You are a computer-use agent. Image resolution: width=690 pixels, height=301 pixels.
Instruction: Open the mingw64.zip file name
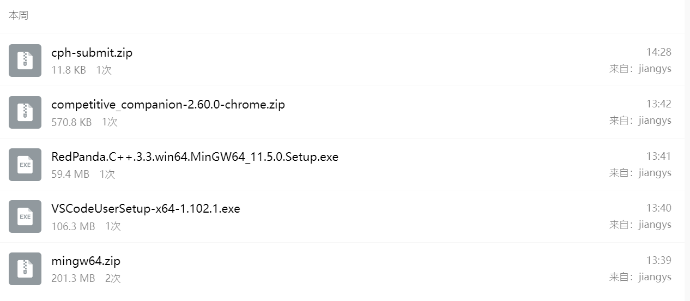tap(86, 261)
